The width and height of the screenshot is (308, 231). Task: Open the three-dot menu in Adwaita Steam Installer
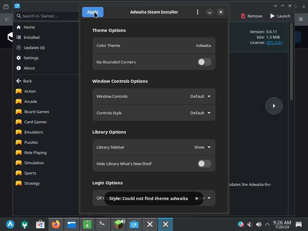pyautogui.click(x=197, y=12)
